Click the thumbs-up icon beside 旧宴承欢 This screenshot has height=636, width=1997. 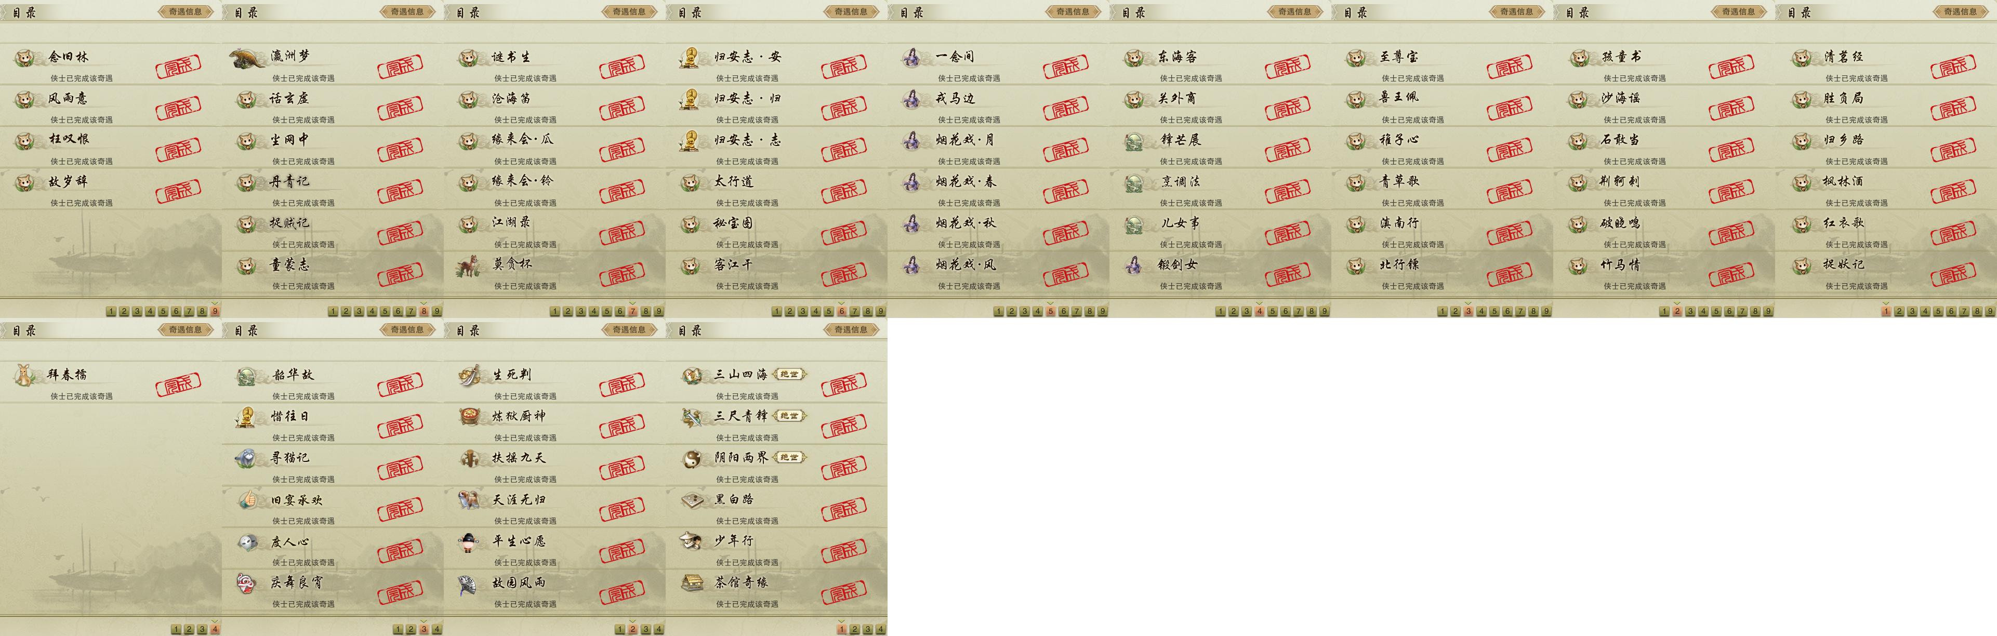click(247, 500)
